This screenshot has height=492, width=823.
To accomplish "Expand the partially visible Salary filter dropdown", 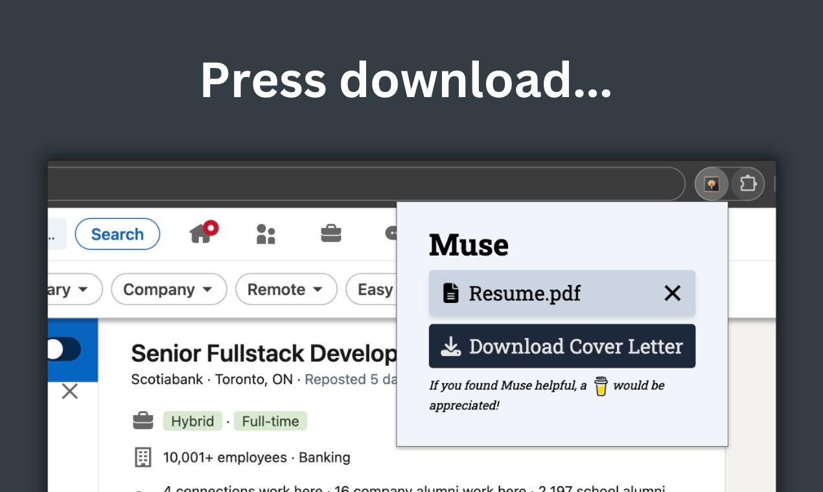I will pos(75,289).
